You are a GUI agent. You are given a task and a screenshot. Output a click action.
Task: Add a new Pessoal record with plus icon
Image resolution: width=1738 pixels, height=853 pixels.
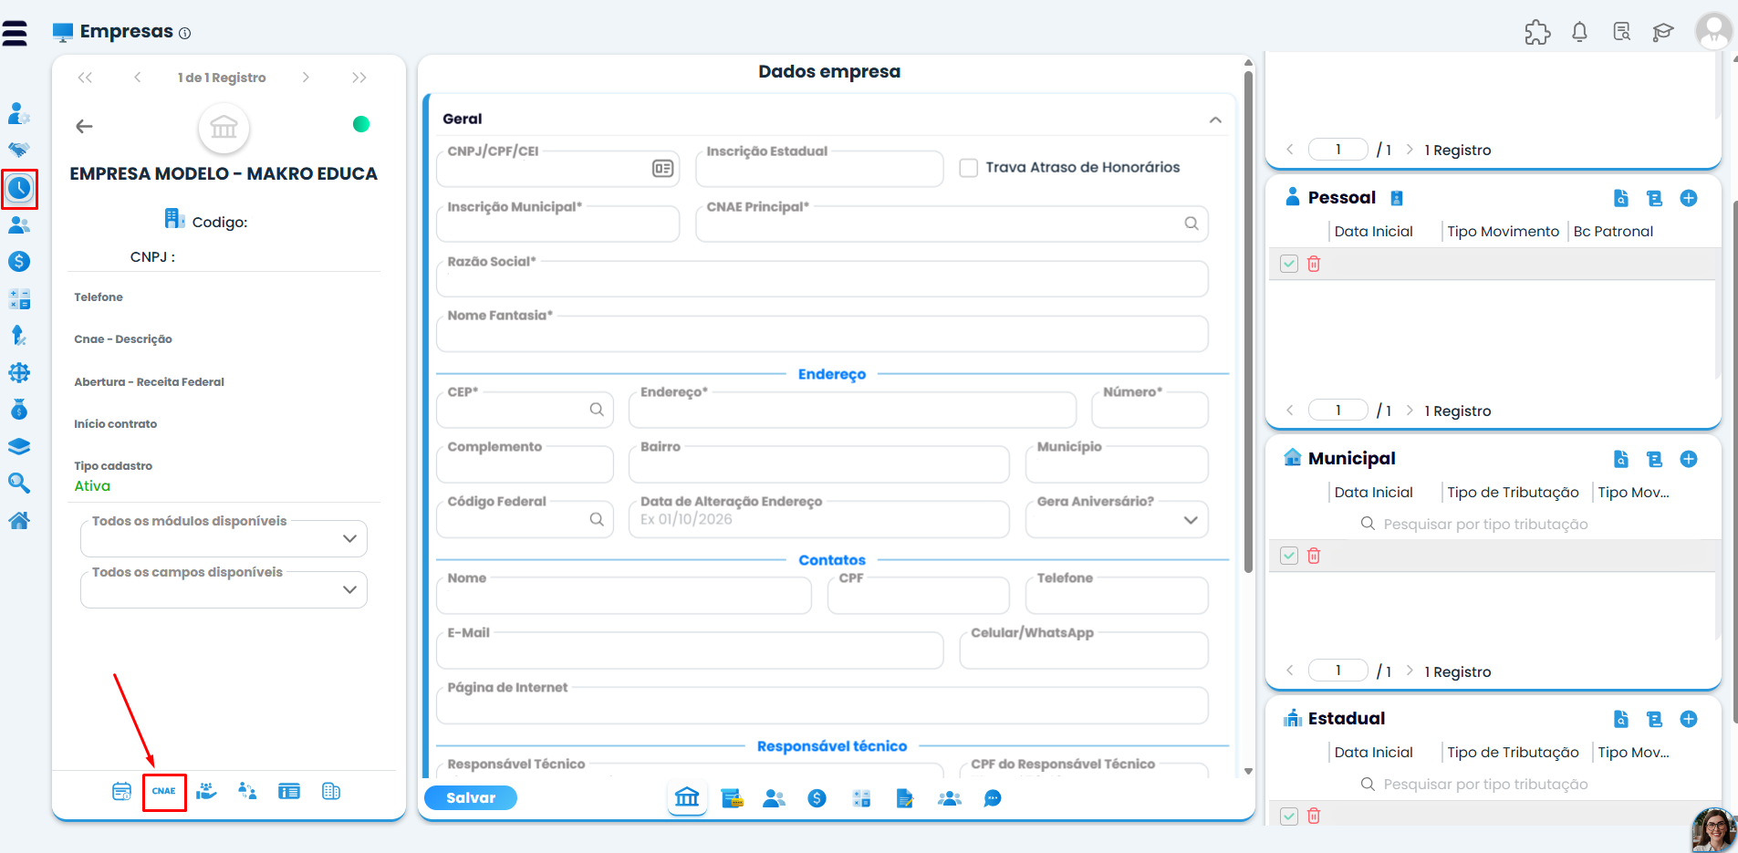[x=1689, y=198]
